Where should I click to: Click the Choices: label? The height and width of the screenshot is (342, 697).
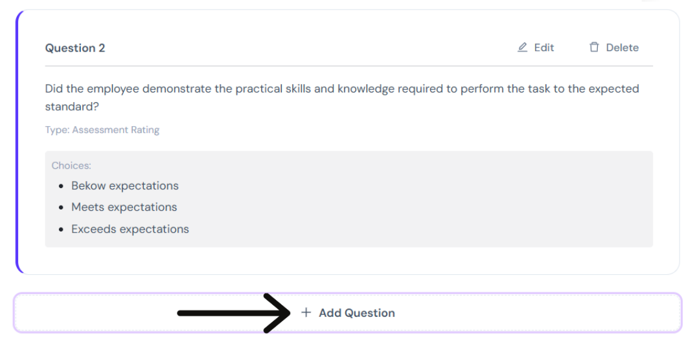tap(71, 166)
